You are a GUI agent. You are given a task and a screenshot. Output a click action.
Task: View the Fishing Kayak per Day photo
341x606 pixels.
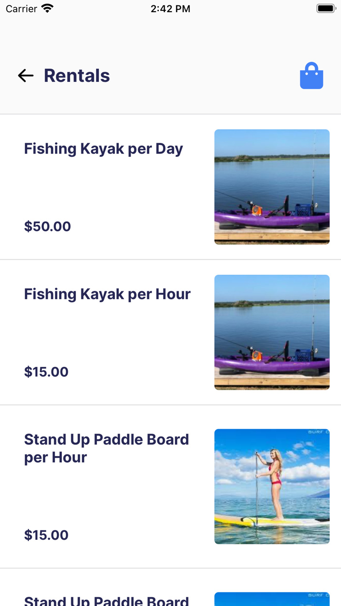click(272, 187)
